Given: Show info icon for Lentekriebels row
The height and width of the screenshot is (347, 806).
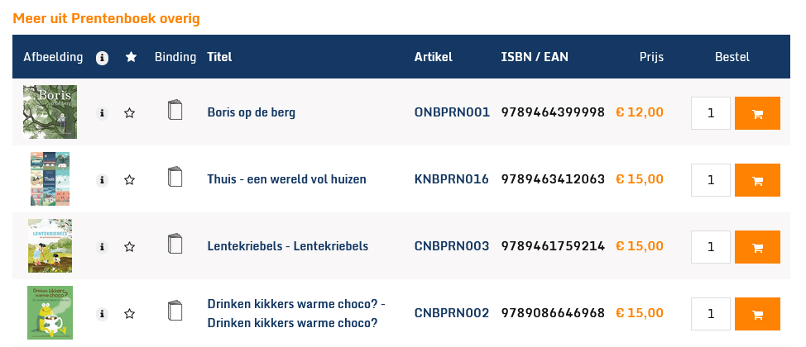Looking at the screenshot, I should coord(102,247).
